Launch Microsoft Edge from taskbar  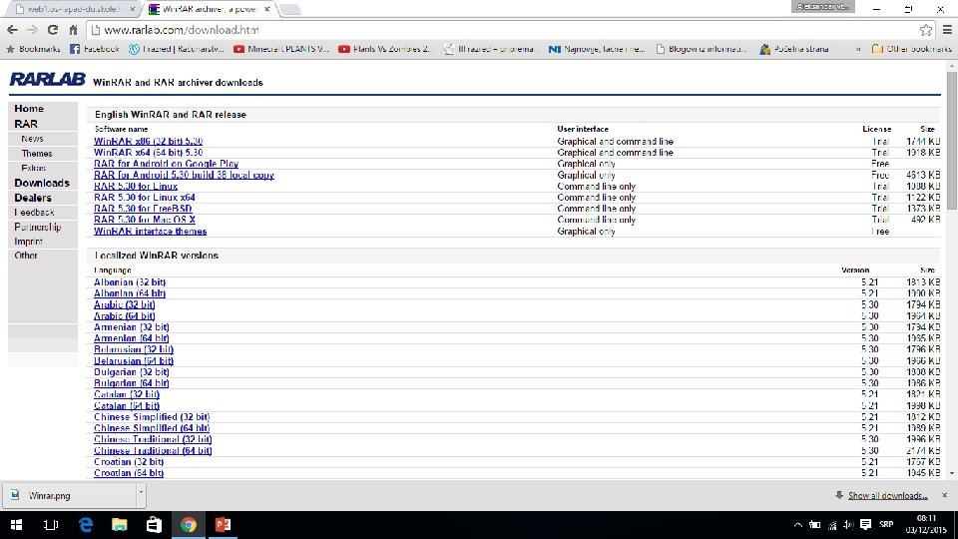click(x=86, y=525)
